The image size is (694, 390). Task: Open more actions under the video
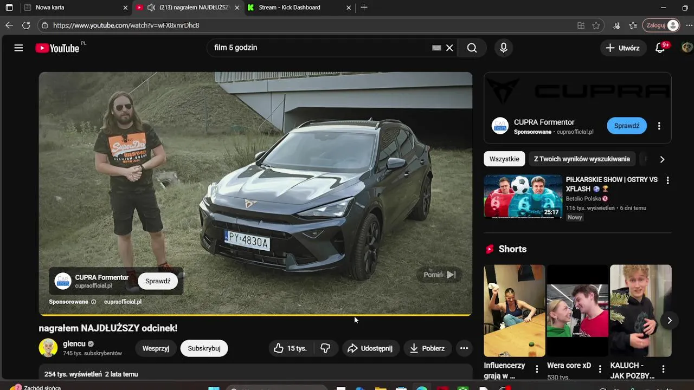coord(464,348)
